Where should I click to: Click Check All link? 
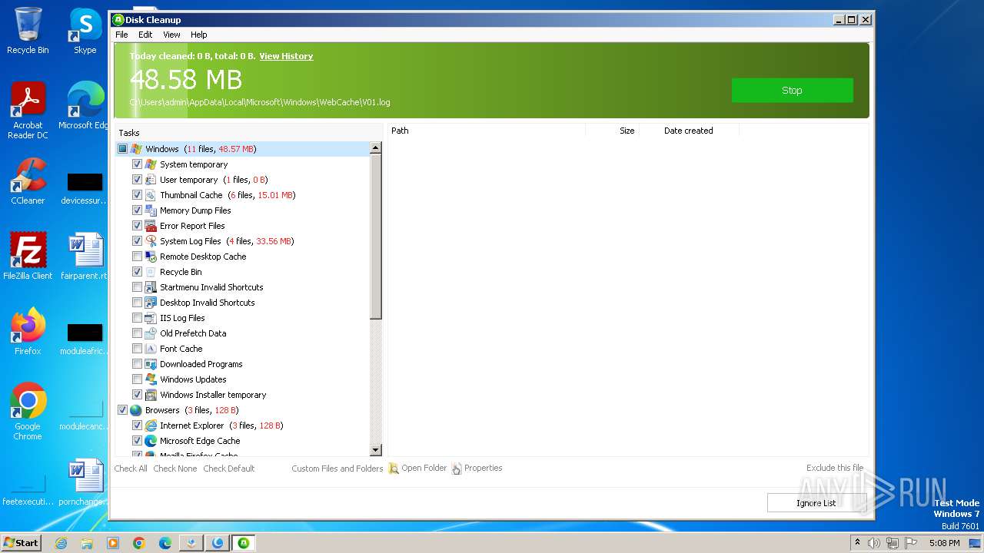(131, 469)
